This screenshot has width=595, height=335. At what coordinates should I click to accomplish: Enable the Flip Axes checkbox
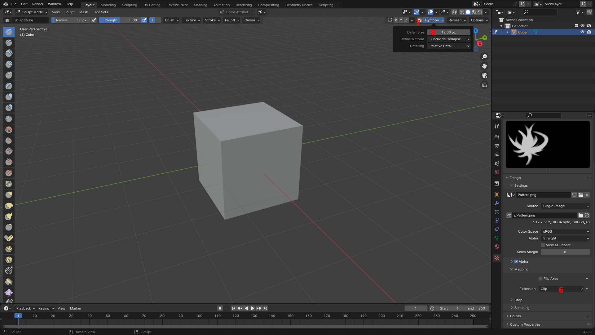coord(540,279)
